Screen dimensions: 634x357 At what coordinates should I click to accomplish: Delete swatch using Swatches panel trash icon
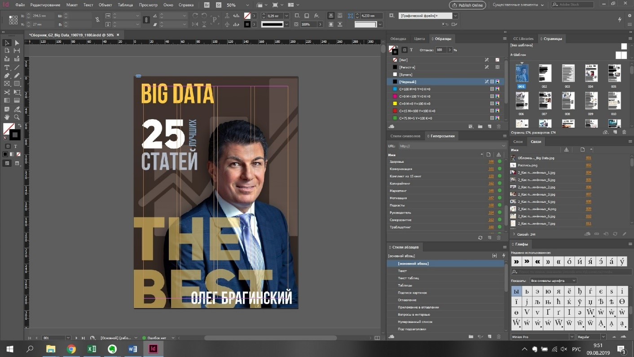(498, 126)
